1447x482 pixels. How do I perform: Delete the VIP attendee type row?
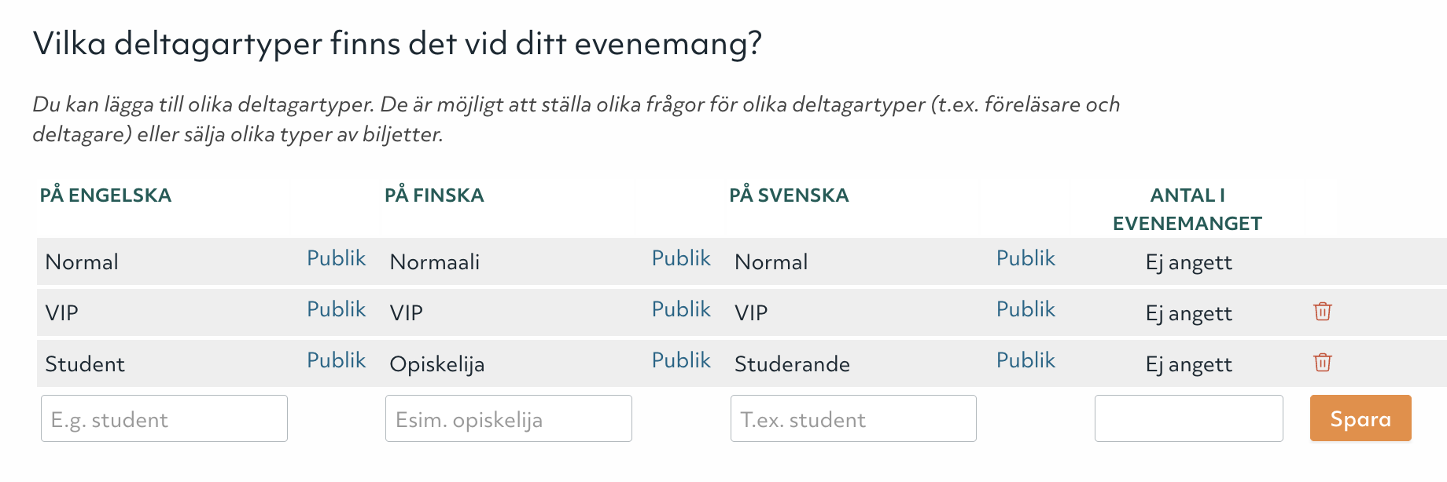coord(1322,312)
